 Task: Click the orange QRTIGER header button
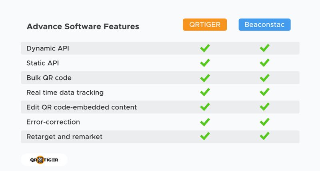[x=205, y=25]
